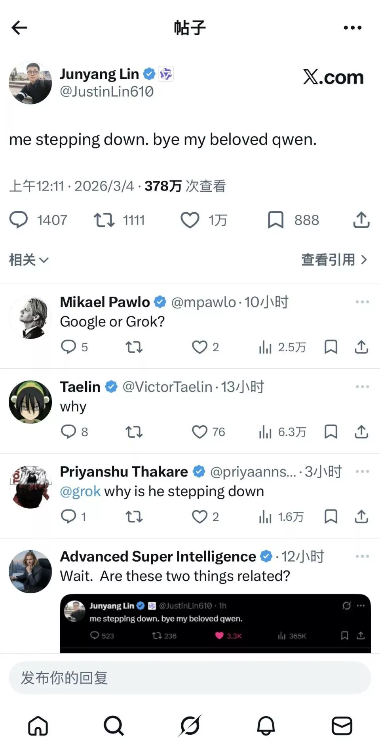Open 查看引用 to view quotes
Screen dimensions: 380x747
[x=334, y=260]
